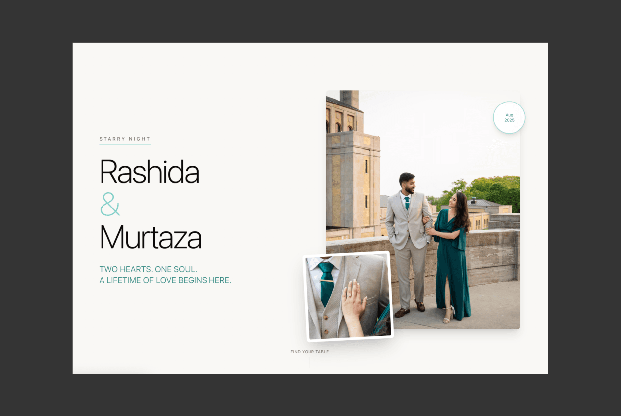
Task: Click the Murtaza heading text
Action: point(150,237)
